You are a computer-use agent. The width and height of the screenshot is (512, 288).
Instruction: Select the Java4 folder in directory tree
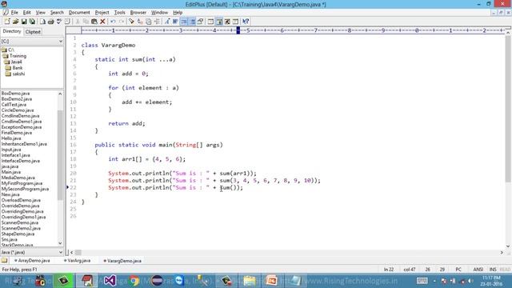pyautogui.click(x=13, y=62)
